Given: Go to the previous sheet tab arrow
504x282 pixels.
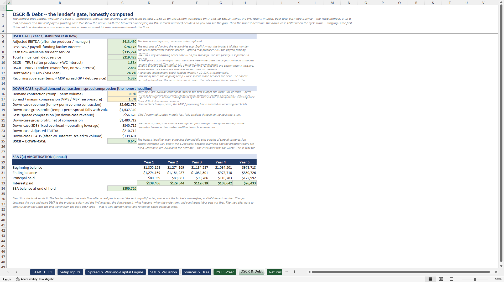Looking at the screenshot, I should 8,272.
